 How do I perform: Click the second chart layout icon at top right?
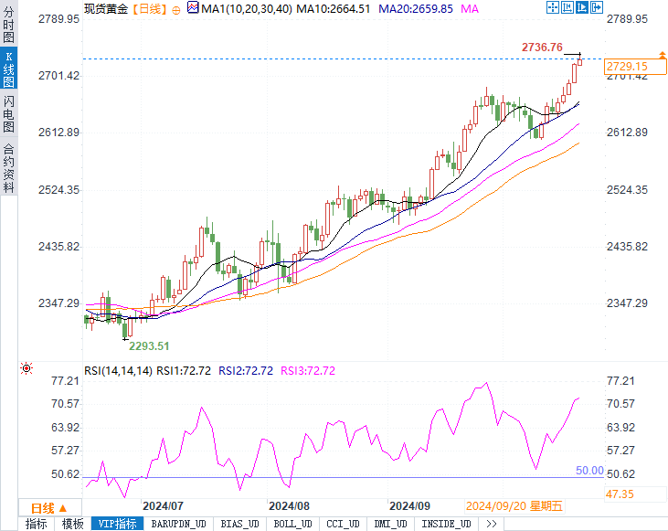(x=566, y=7)
